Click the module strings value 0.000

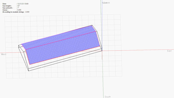pos(27,12)
